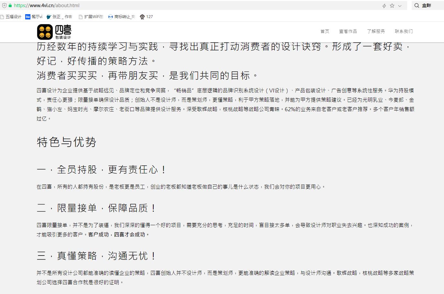Click the lightning bolt icon in the toolbar
The image size is (444, 294).
[384, 5]
